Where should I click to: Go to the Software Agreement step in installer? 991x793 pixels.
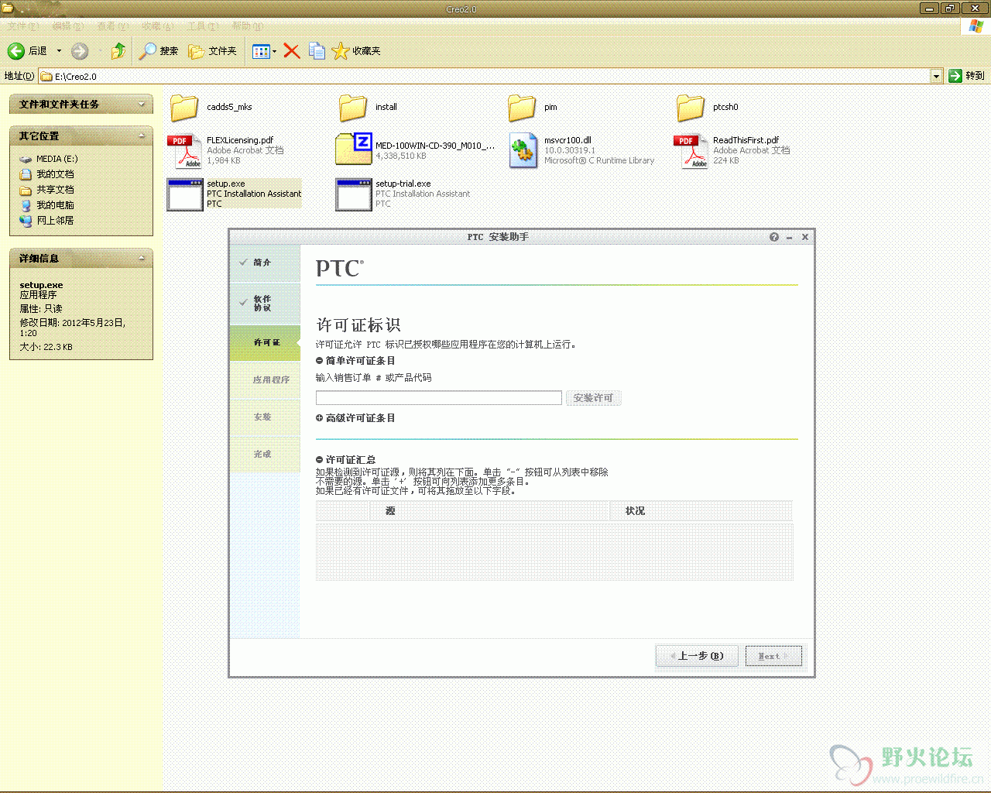tap(265, 304)
